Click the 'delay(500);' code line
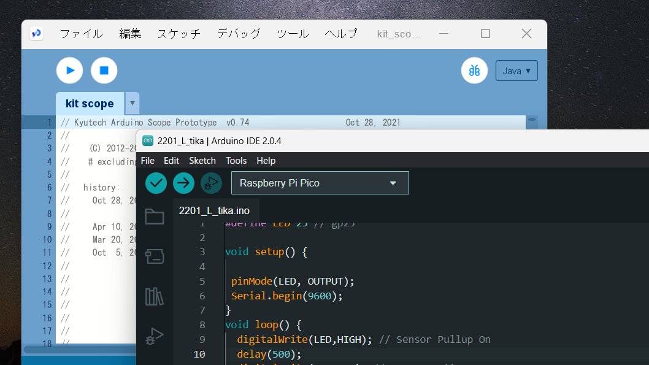Viewport: 649px width, 365px height. pos(269,354)
